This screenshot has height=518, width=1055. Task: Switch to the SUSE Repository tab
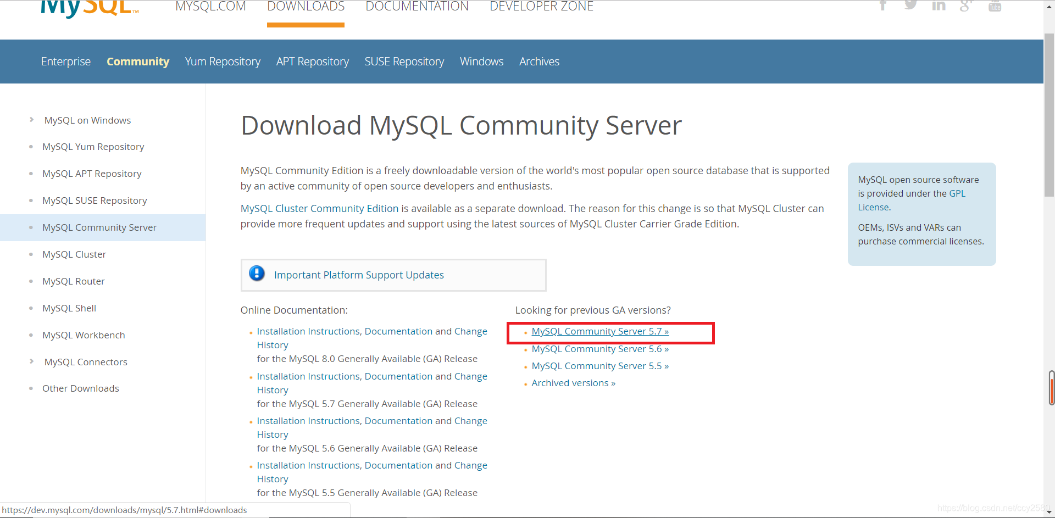404,62
